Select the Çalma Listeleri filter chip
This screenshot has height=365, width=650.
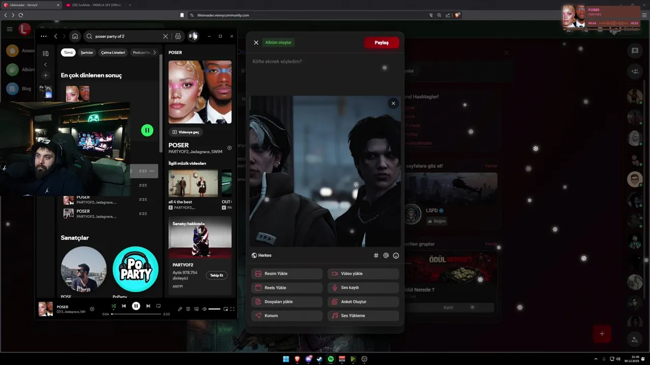pos(113,52)
